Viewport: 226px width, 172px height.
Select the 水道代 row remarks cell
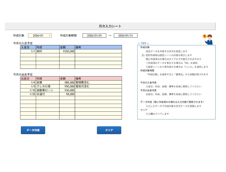pos(98,94)
